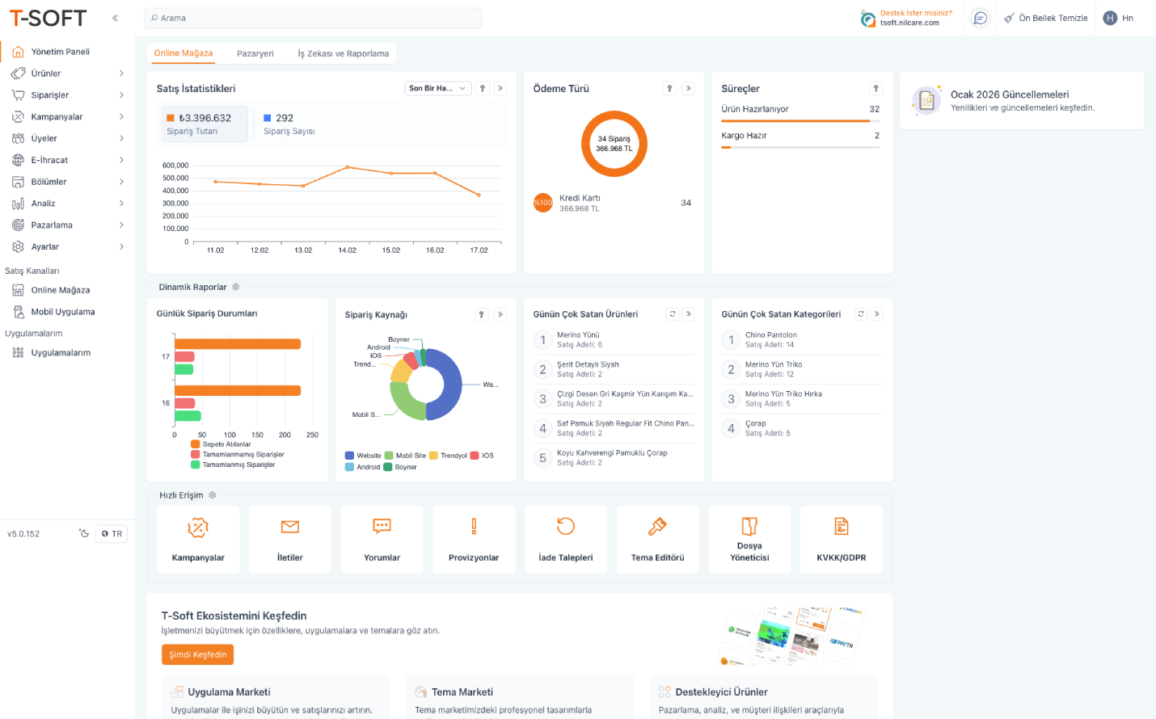Toggle Sepete Atılanlar series in the legend

(x=221, y=444)
